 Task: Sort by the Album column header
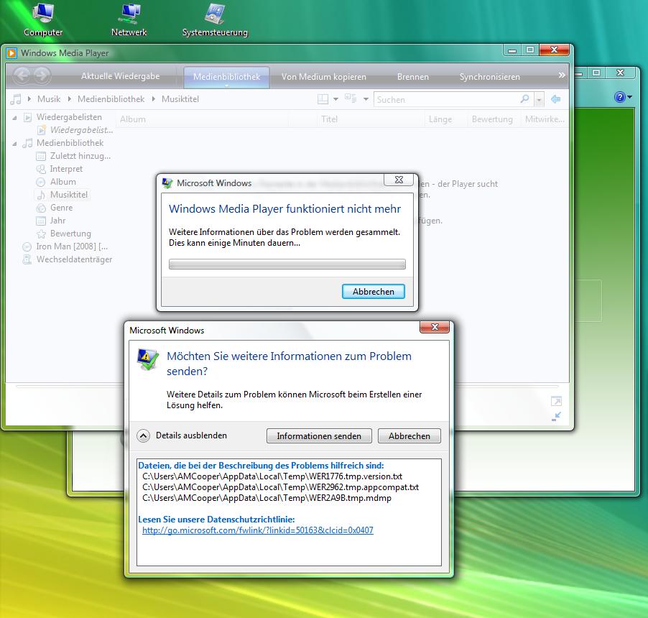tap(202, 119)
